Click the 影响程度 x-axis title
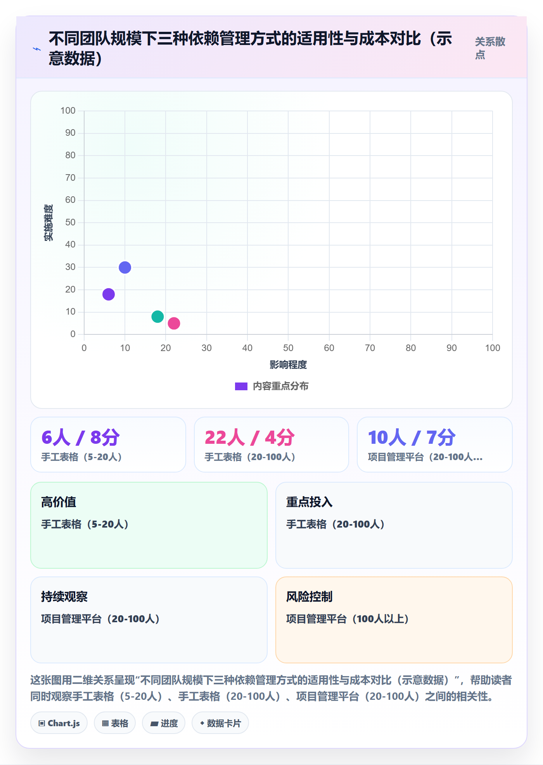 tap(288, 365)
